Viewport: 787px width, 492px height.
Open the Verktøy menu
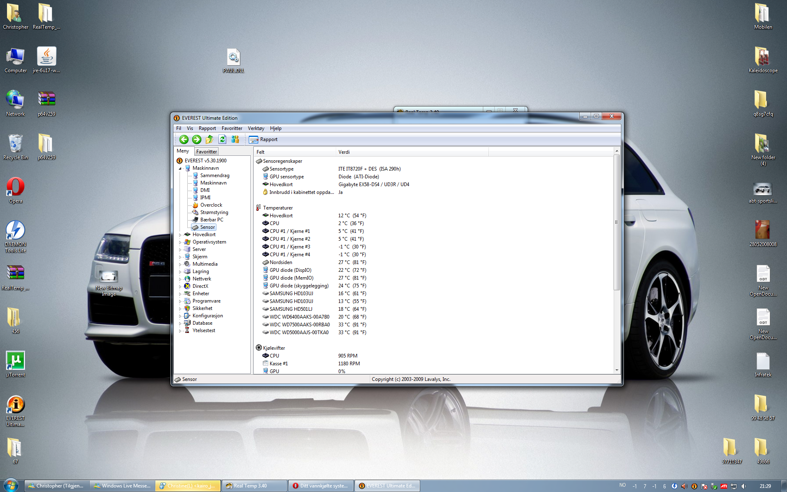pos(256,128)
